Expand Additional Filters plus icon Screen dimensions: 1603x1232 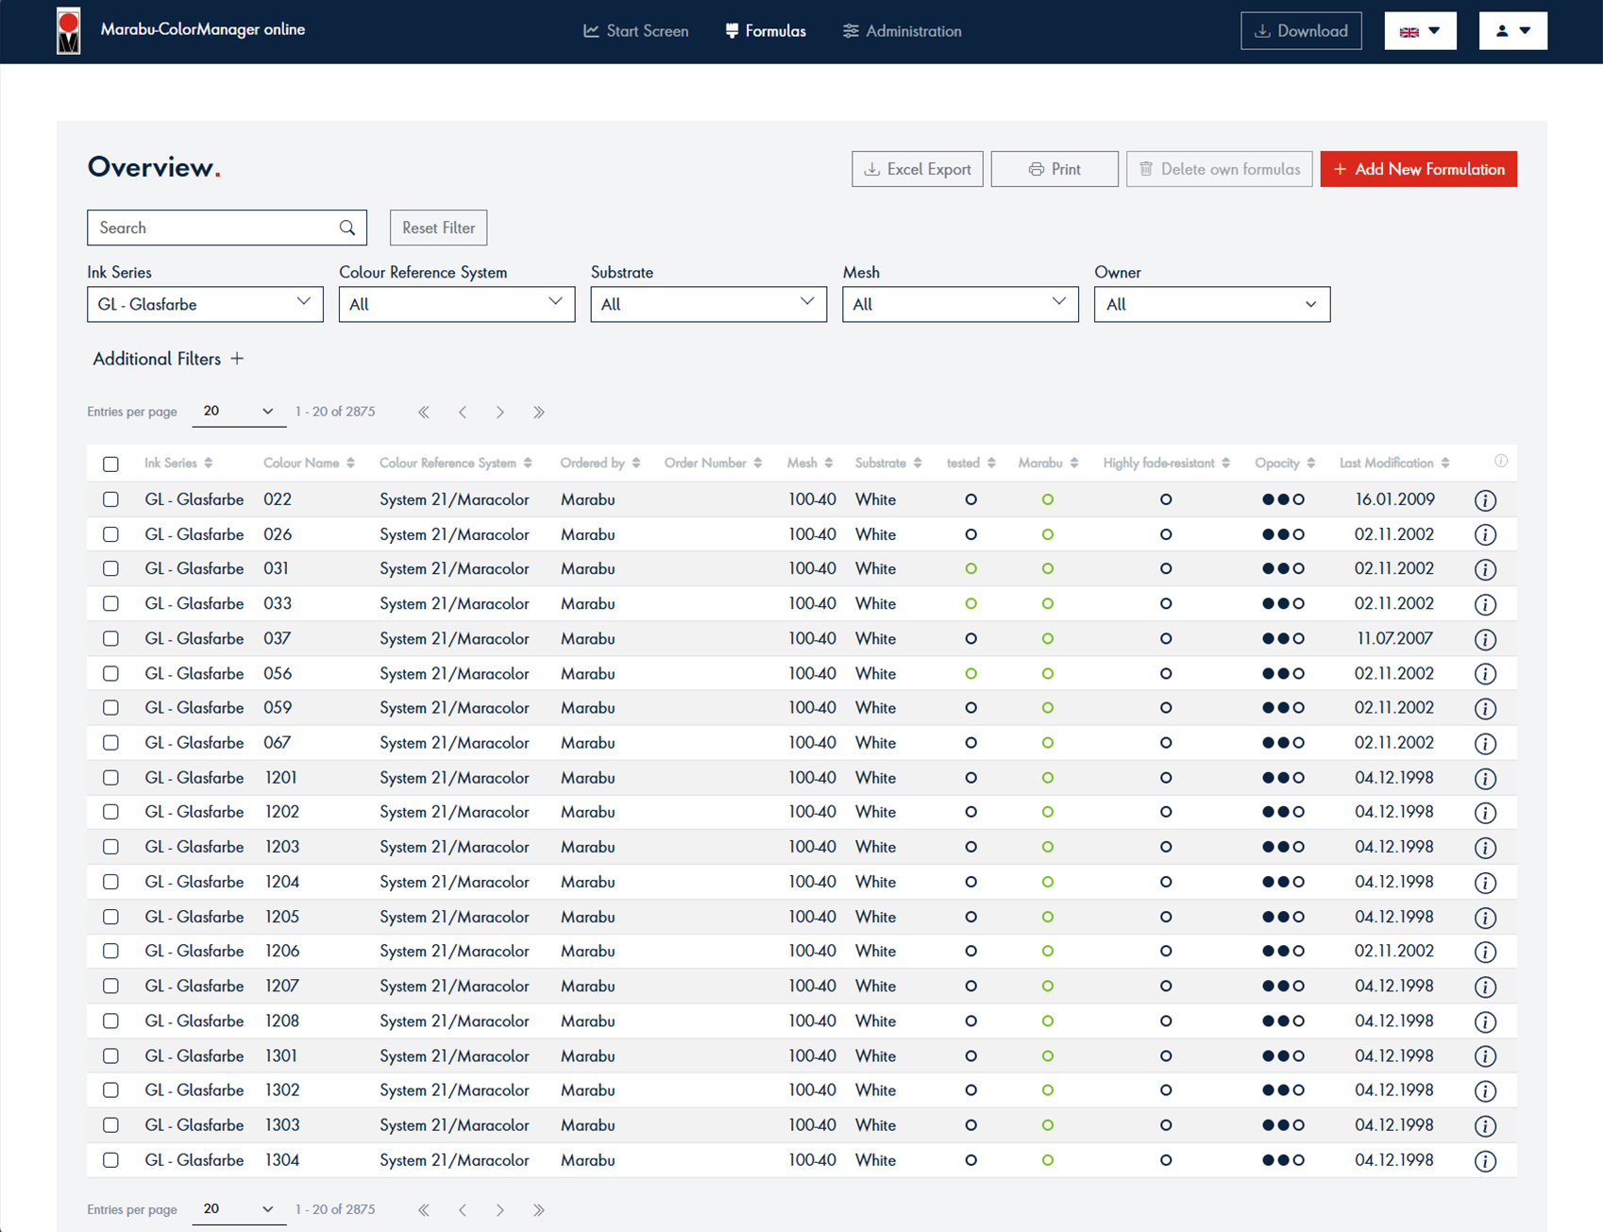click(x=237, y=359)
